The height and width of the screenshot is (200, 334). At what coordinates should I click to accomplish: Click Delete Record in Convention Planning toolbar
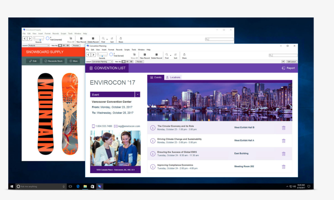tap(156, 54)
